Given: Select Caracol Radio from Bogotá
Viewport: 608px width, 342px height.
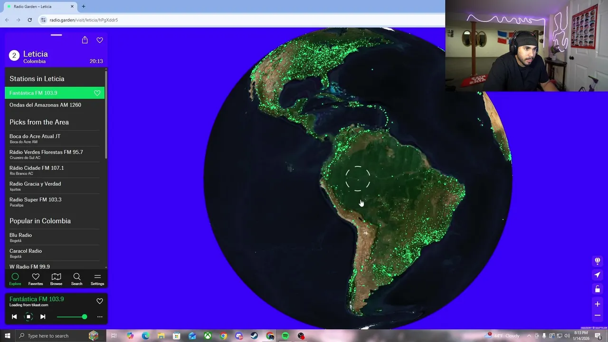Looking at the screenshot, I should (x=55, y=253).
